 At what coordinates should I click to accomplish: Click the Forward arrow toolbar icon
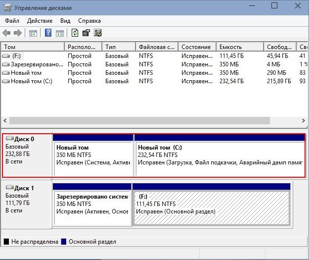(x=18, y=33)
